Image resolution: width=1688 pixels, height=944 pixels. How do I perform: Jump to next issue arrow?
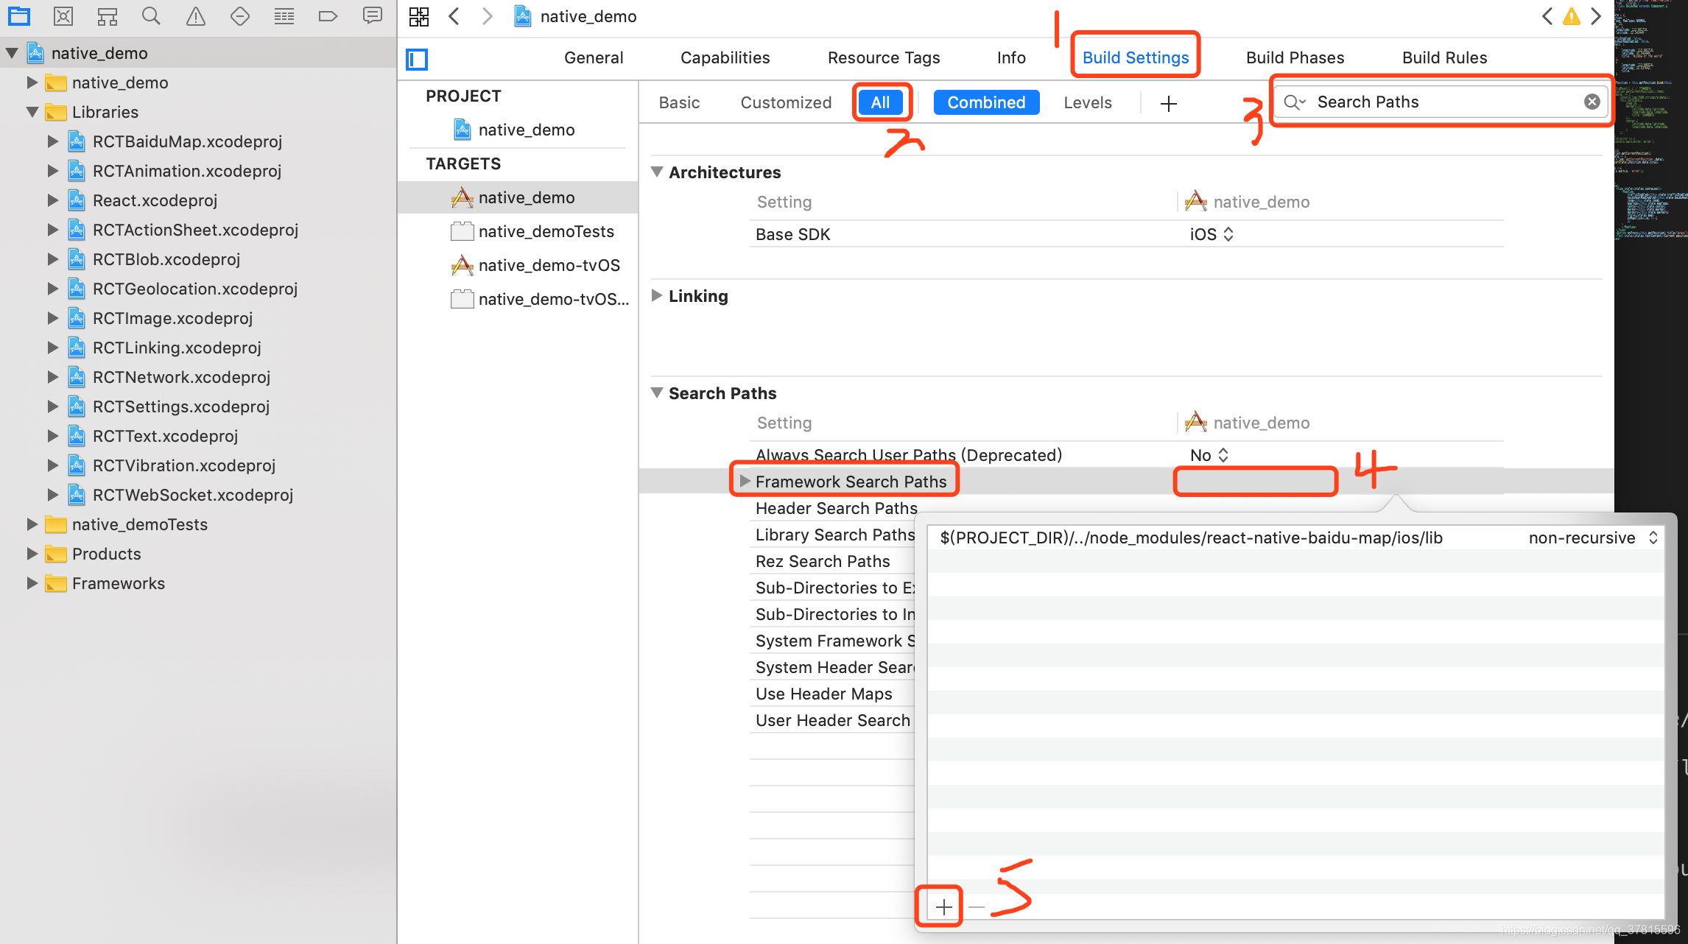(1596, 16)
